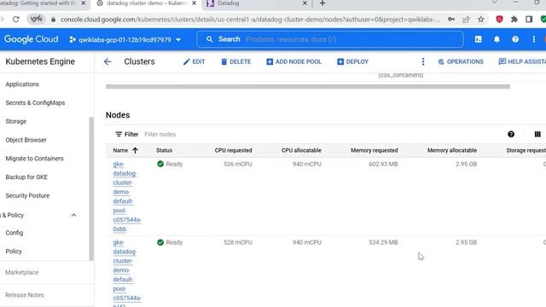Open Security Posture in sidebar

tap(27, 195)
